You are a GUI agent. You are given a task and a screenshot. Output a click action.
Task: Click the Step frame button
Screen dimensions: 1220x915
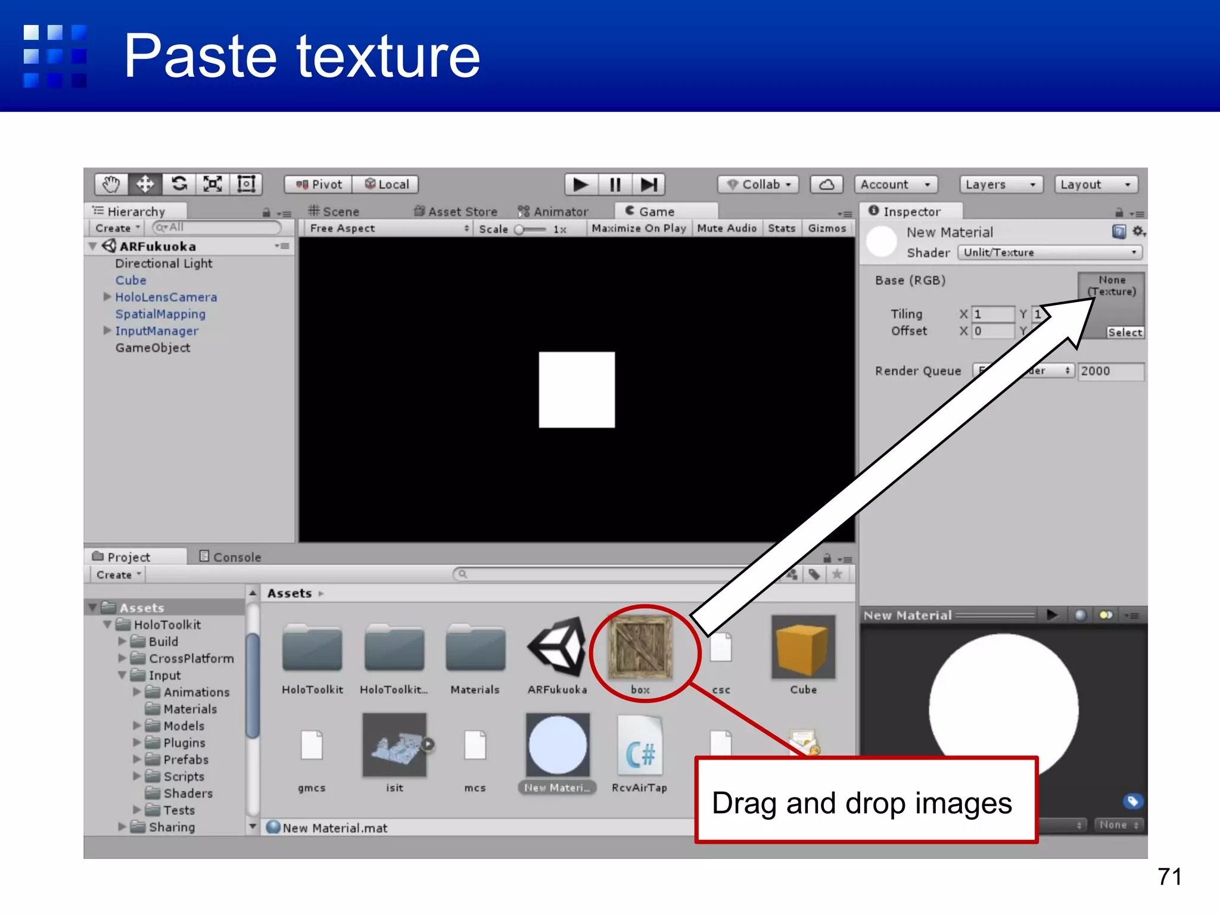pyautogui.click(x=649, y=184)
